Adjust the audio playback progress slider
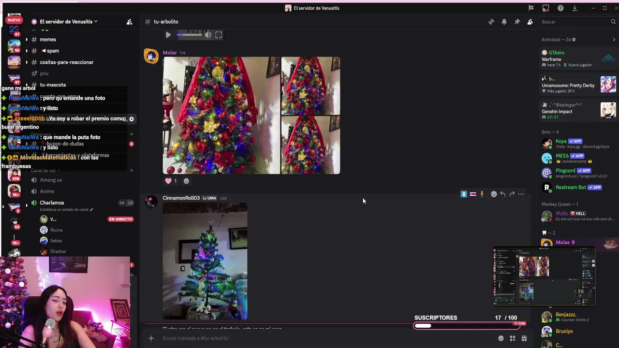The height and width of the screenshot is (348, 619). 189,35
